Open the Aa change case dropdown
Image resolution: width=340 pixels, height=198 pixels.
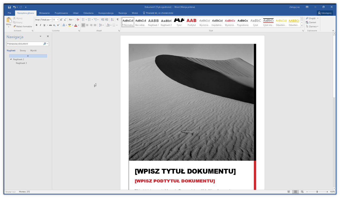pyautogui.click(x=71, y=20)
